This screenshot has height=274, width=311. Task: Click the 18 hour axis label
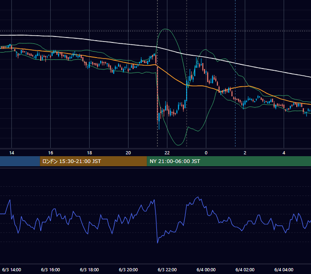[x=90, y=153]
